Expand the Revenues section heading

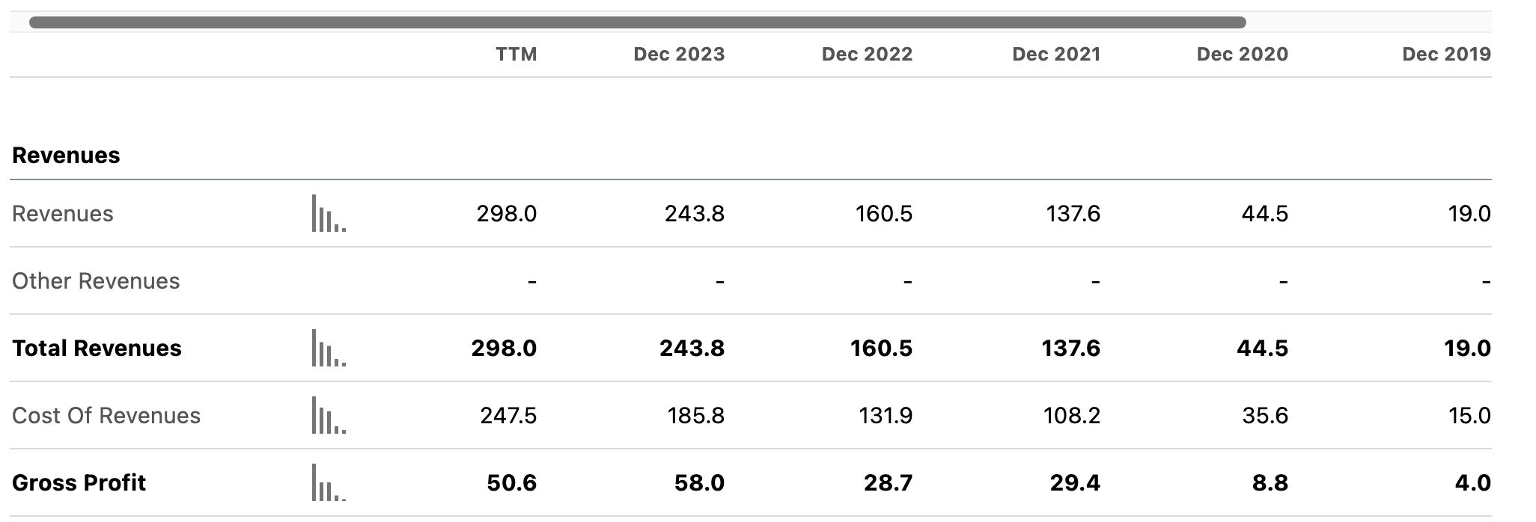66,156
